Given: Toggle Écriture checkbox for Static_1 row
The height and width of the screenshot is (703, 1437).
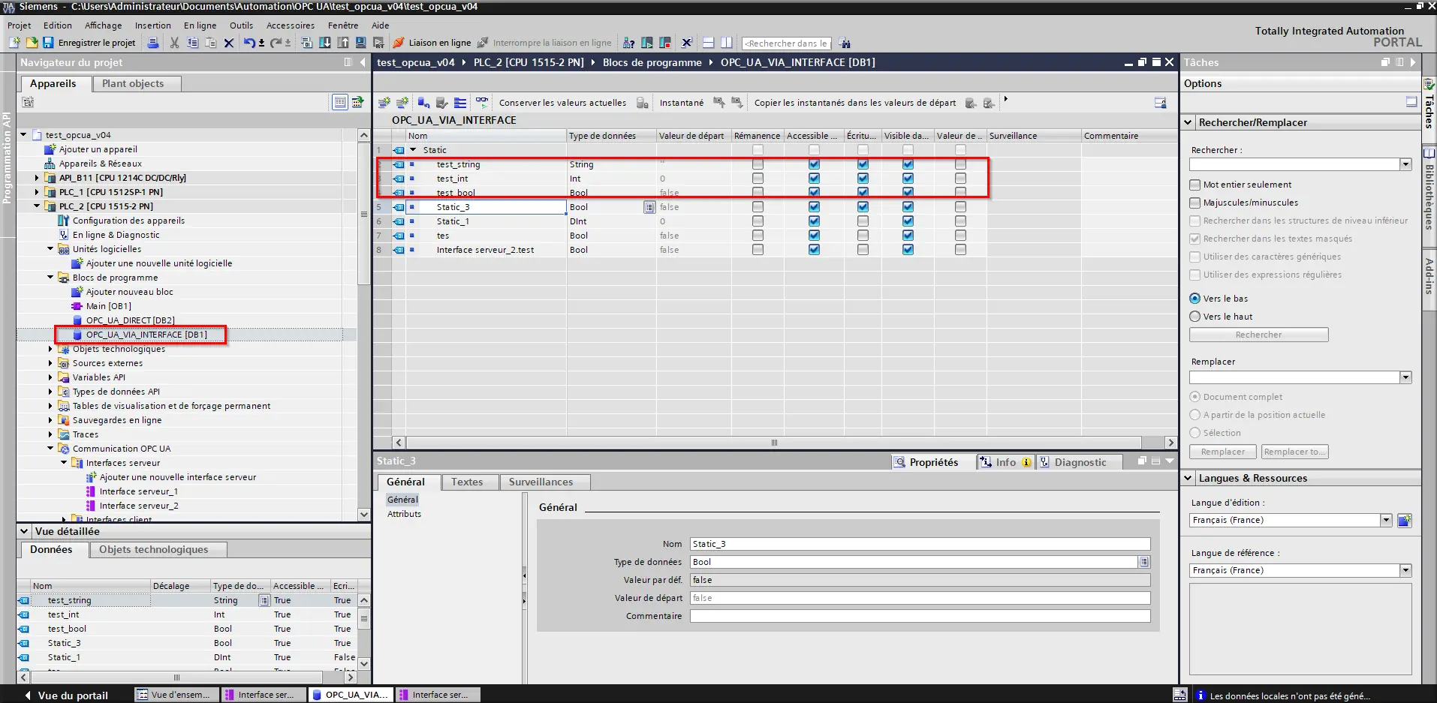Looking at the screenshot, I should 863,221.
